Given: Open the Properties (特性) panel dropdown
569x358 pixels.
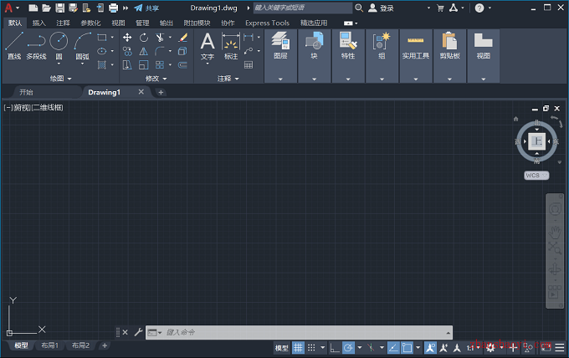Looking at the screenshot, I should [348, 79].
